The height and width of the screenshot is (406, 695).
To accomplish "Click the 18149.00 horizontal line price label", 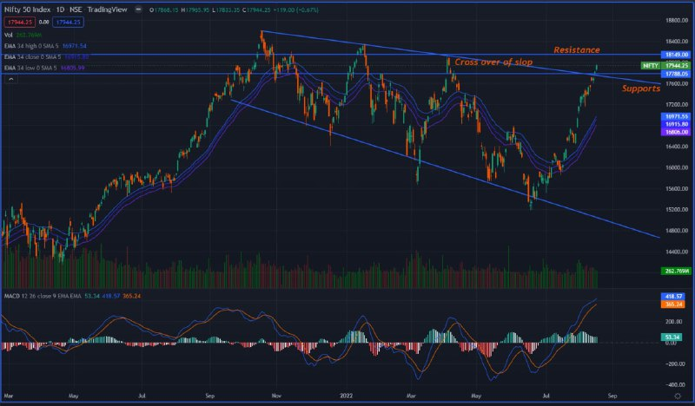I will 676,55.
